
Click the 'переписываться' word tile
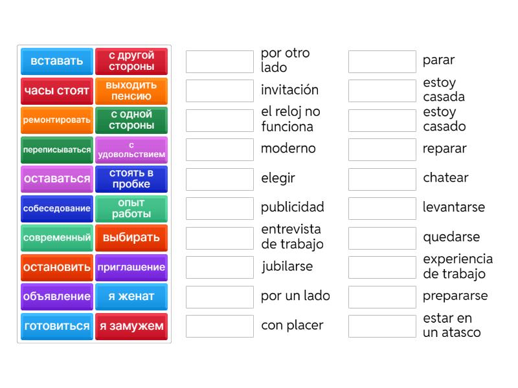[57, 150]
